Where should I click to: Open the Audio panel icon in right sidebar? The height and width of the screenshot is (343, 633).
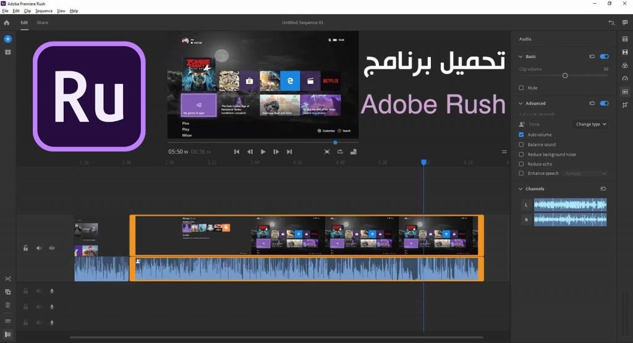625,91
